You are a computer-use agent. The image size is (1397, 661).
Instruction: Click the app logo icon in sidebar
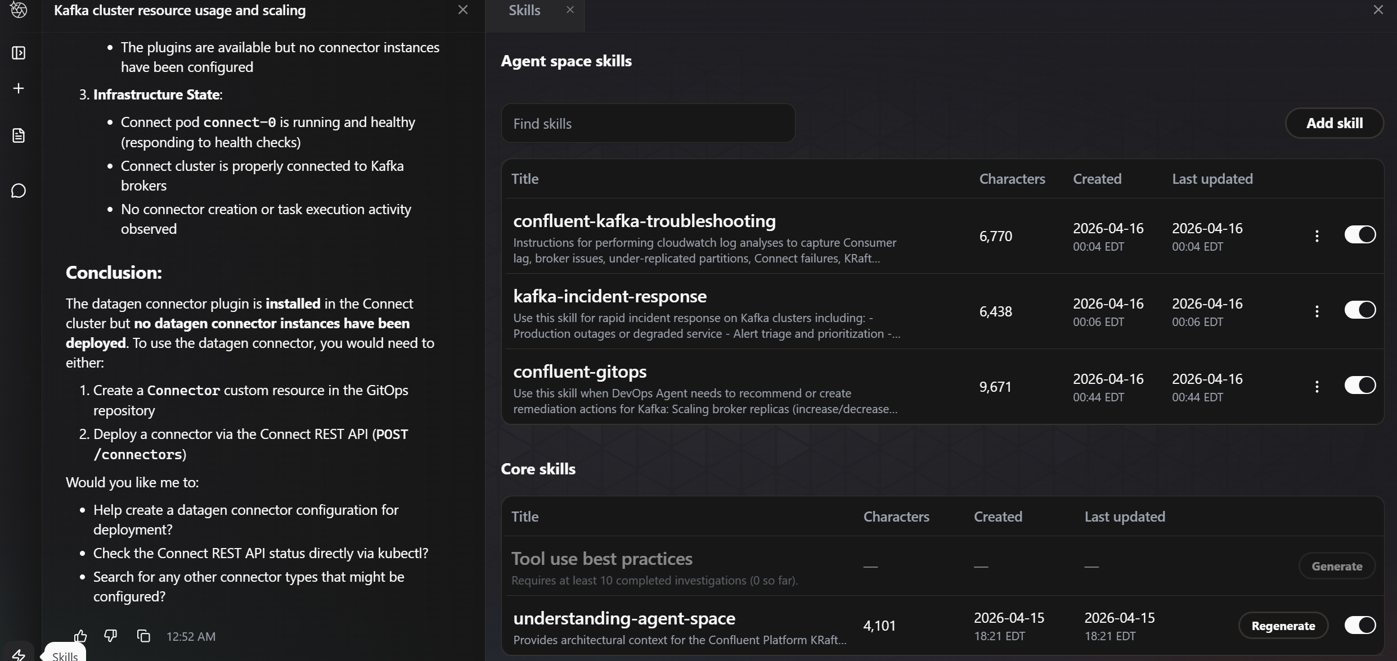[19, 10]
